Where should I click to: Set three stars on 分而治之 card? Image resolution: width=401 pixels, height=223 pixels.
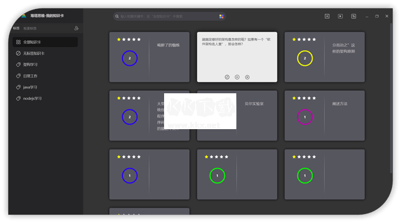(304, 39)
